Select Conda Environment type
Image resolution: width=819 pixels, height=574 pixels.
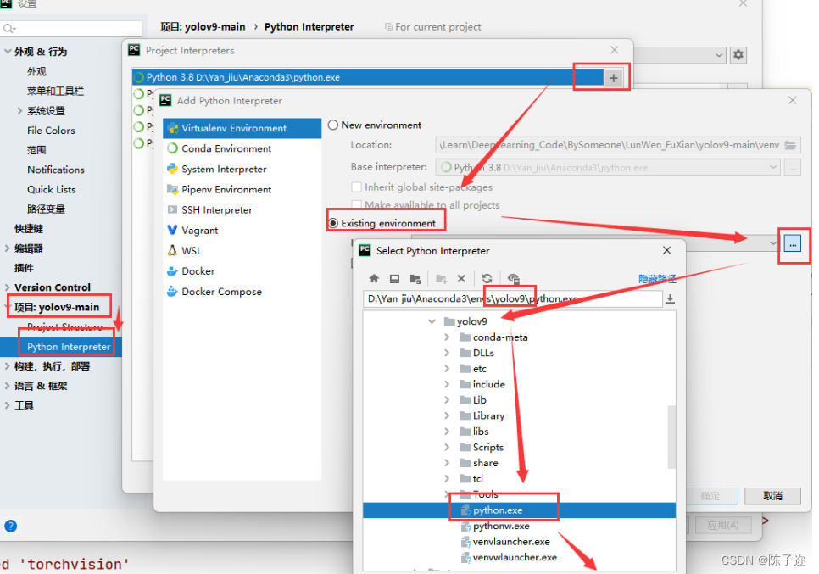tap(242, 149)
